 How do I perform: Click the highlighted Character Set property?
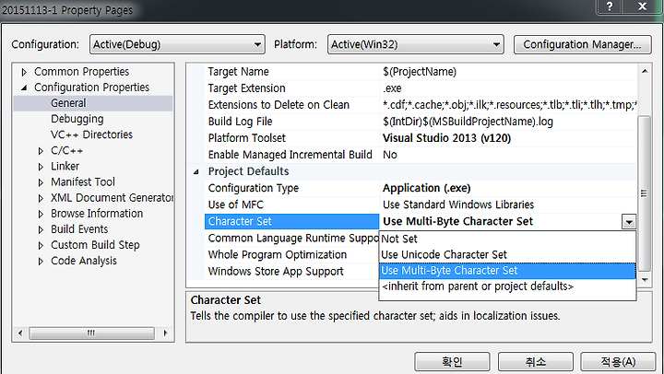tap(291, 221)
